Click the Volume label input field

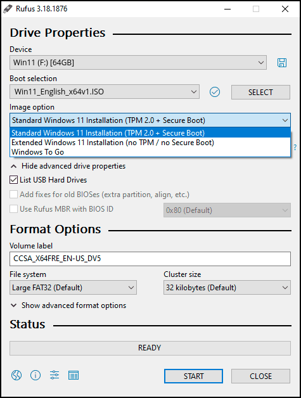click(150, 259)
